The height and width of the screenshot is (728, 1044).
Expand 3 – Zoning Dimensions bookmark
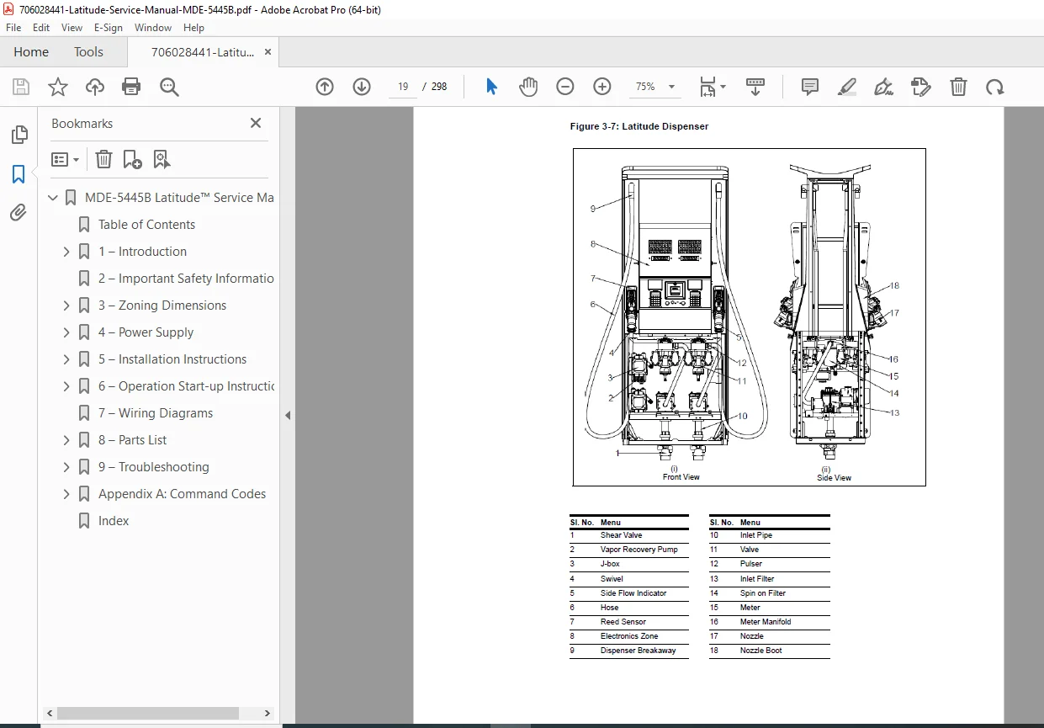tap(66, 306)
